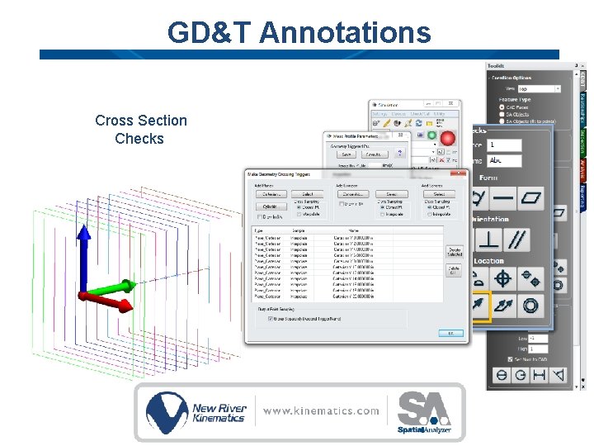Select SA Objects (fit to points) radio
This screenshot has height=446, width=594.
502,121
